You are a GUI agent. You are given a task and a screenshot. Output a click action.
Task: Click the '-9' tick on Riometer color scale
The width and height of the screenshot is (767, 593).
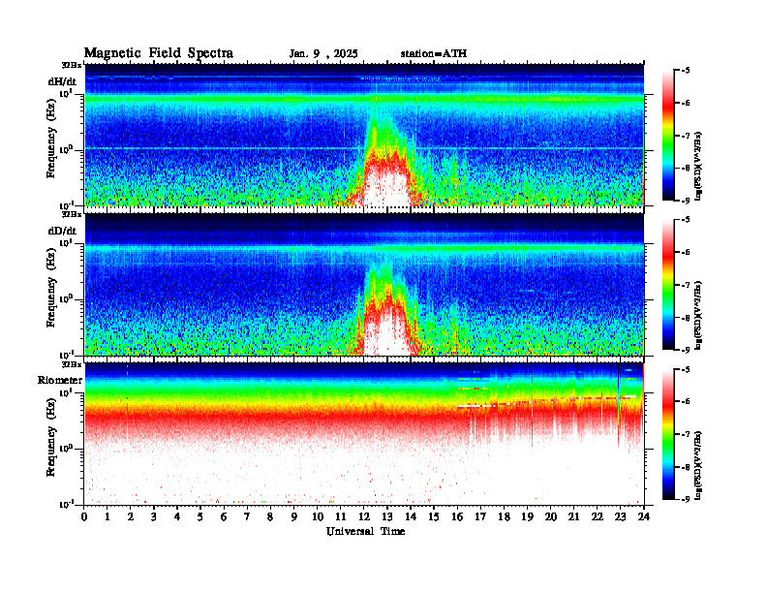pyautogui.click(x=686, y=499)
